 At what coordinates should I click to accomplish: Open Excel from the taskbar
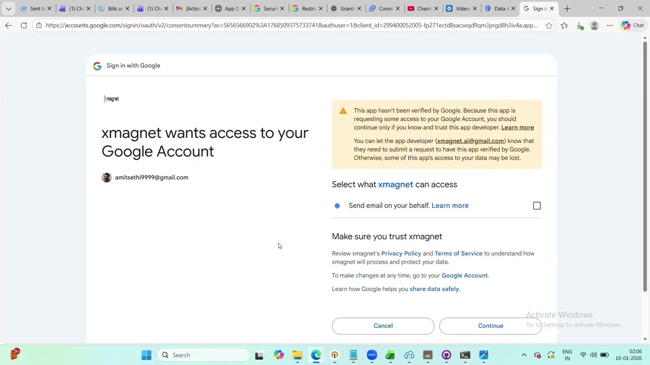click(x=390, y=355)
